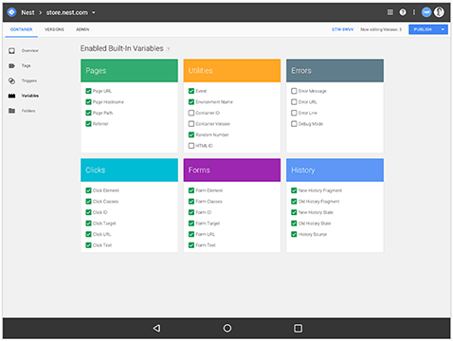Switch to the Versions tab
Screen dimensions: 453x341
click(x=54, y=29)
